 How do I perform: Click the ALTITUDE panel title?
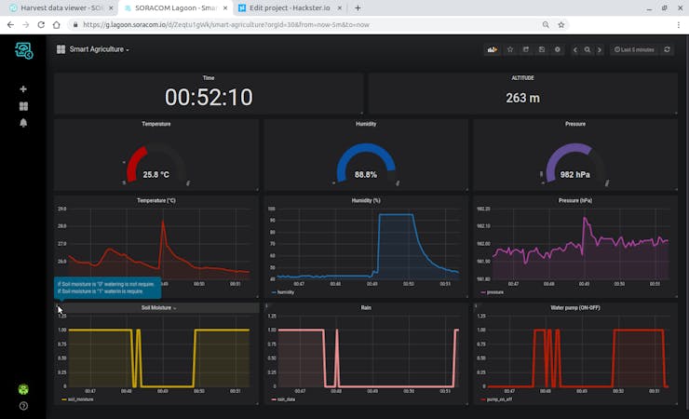tap(522, 77)
